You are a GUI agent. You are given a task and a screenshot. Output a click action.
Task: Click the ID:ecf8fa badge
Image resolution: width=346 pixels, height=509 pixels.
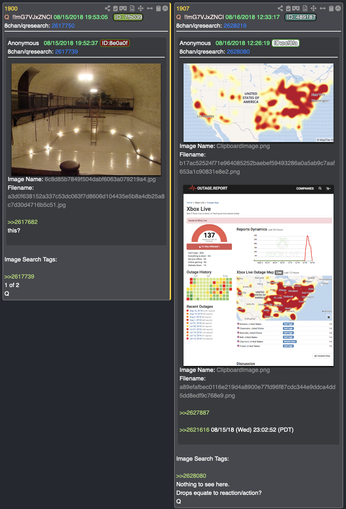[286, 43]
